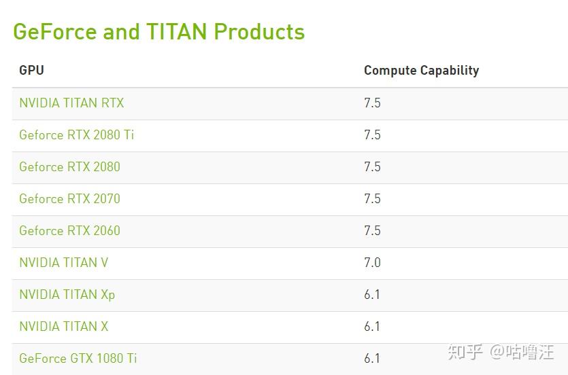Click the GPU column header
Viewport: 568px width, 375px height.
pos(31,71)
